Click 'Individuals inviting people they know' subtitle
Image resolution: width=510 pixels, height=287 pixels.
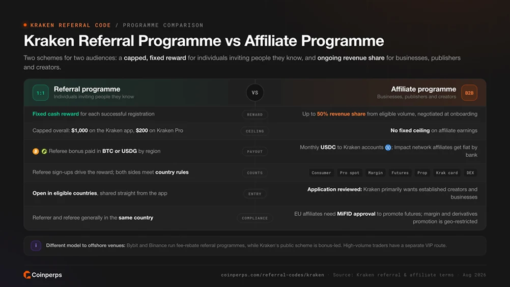(x=94, y=97)
